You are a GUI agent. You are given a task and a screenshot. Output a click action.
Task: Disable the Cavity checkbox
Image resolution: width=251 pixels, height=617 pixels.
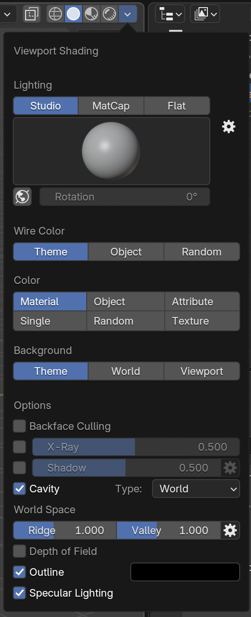pyautogui.click(x=19, y=489)
